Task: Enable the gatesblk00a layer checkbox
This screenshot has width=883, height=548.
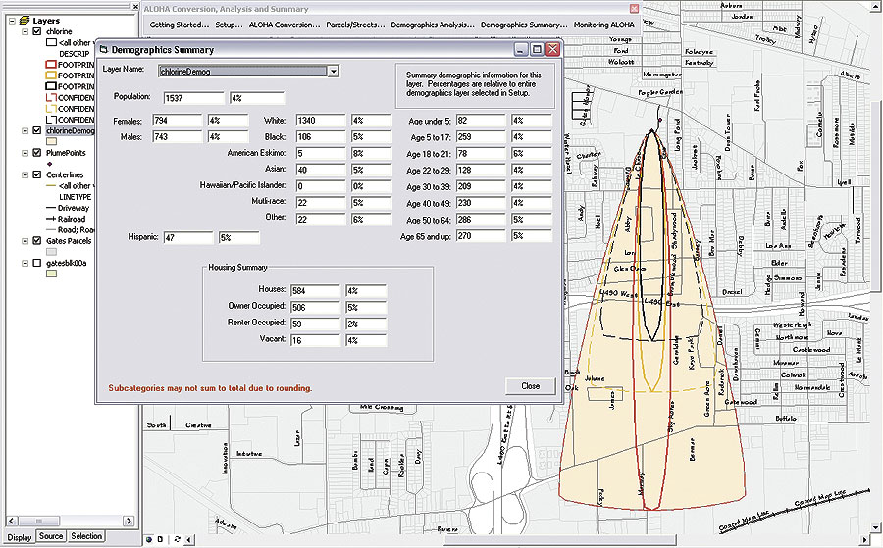Action: [37, 263]
